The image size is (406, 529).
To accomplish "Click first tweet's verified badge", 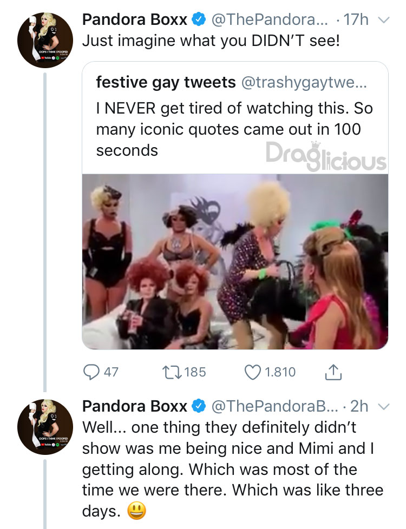I will click(x=199, y=20).
